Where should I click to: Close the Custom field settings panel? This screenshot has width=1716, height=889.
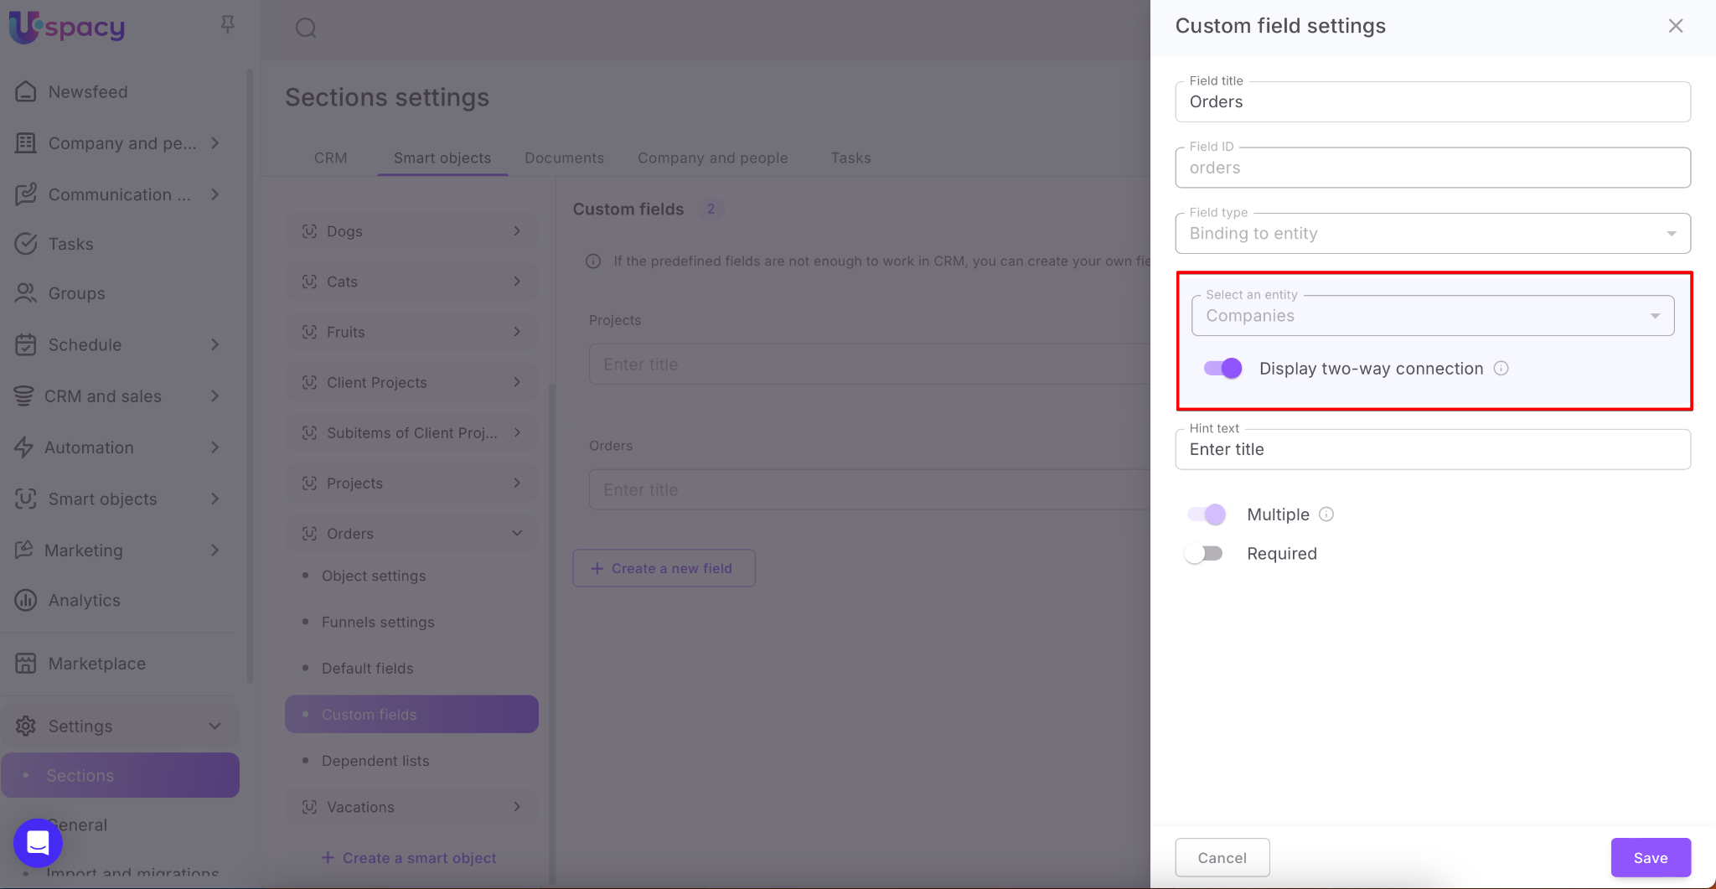(1675, 26)
